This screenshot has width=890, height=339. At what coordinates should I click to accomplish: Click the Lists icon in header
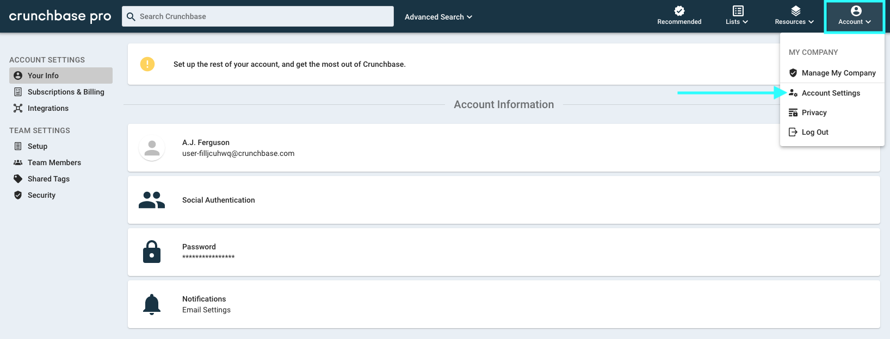738,10
